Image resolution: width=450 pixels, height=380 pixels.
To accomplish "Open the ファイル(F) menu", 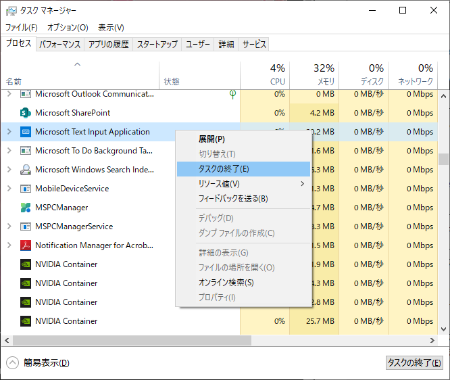I will (22, 28).
